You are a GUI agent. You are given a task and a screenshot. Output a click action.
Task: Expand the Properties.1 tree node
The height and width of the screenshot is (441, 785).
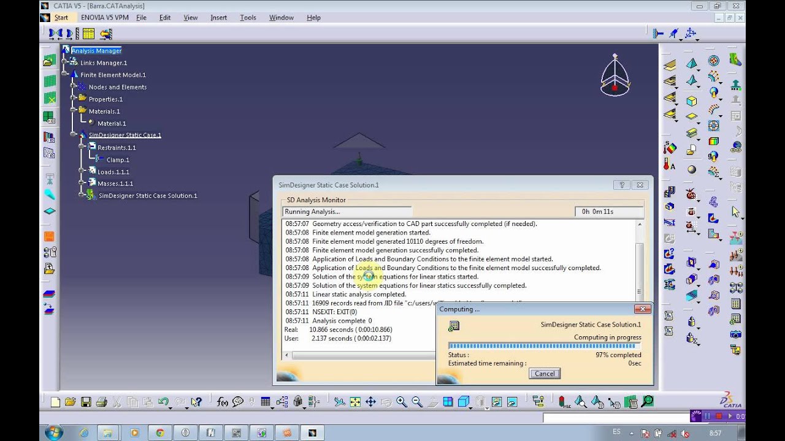[73, 98]
